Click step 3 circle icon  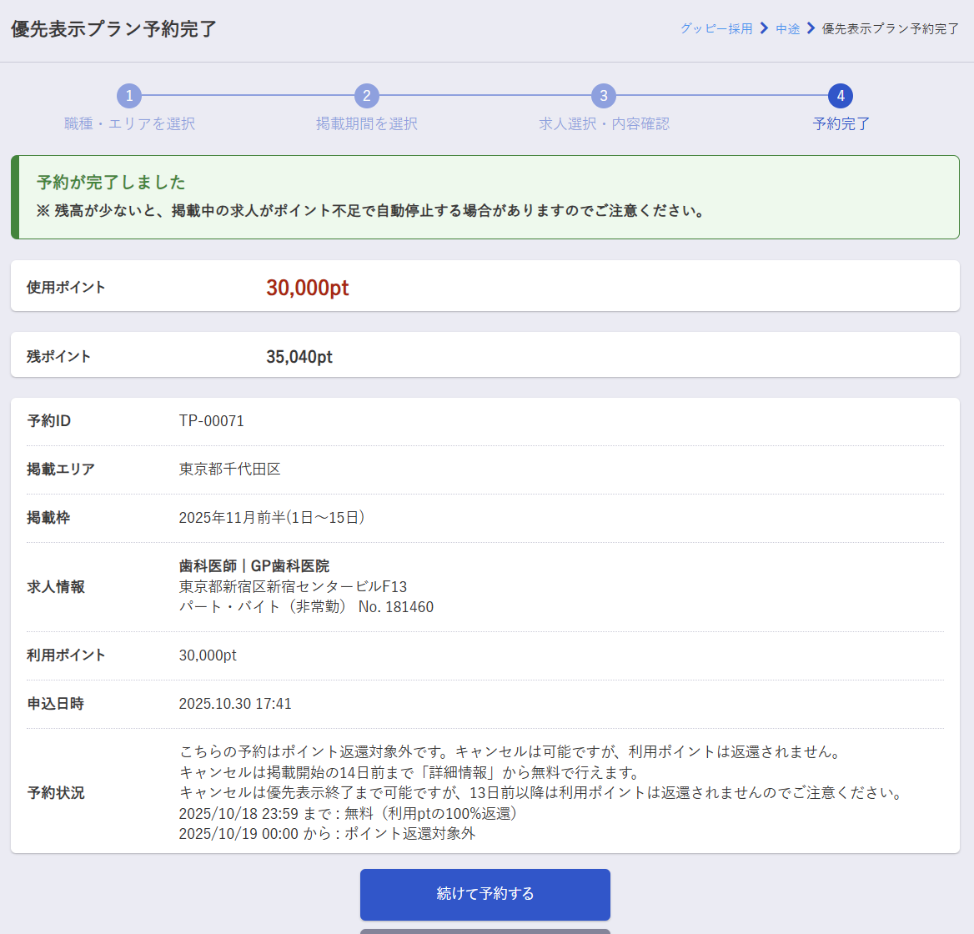point(604,96)
